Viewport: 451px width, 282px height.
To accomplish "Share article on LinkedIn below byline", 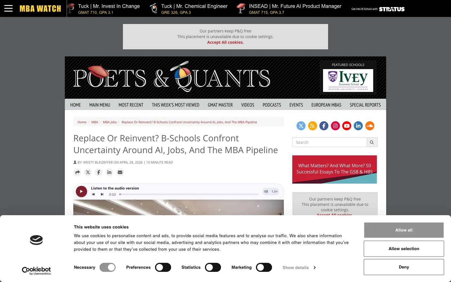I will [x=109, y=172].
